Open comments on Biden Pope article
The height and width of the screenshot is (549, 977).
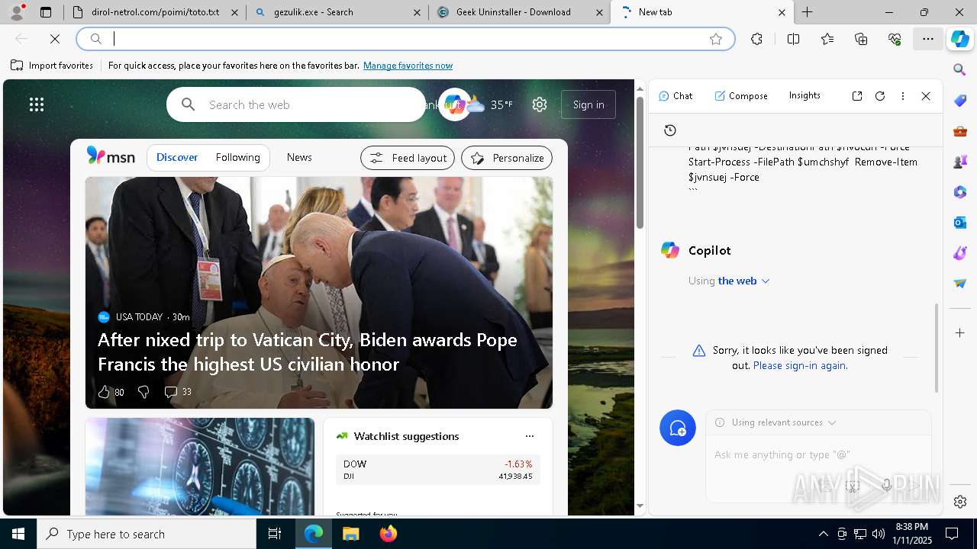[178, 392]
